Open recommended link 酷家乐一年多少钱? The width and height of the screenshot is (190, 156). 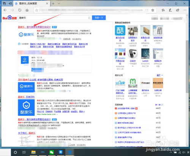click(x=38, y=44)
